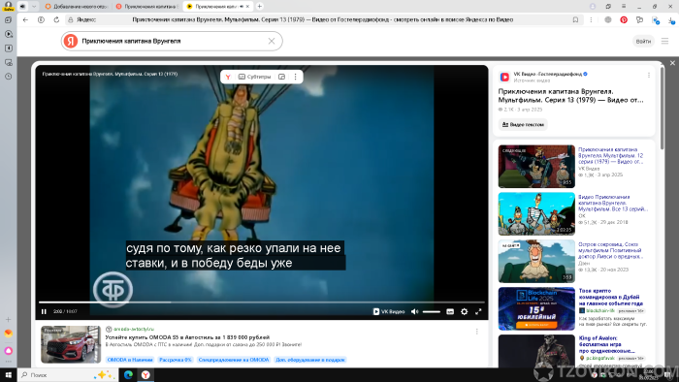679x382 pixels.
Task: Toggle the subtitles icon in player controls
Action: click(x=450, y=311)
